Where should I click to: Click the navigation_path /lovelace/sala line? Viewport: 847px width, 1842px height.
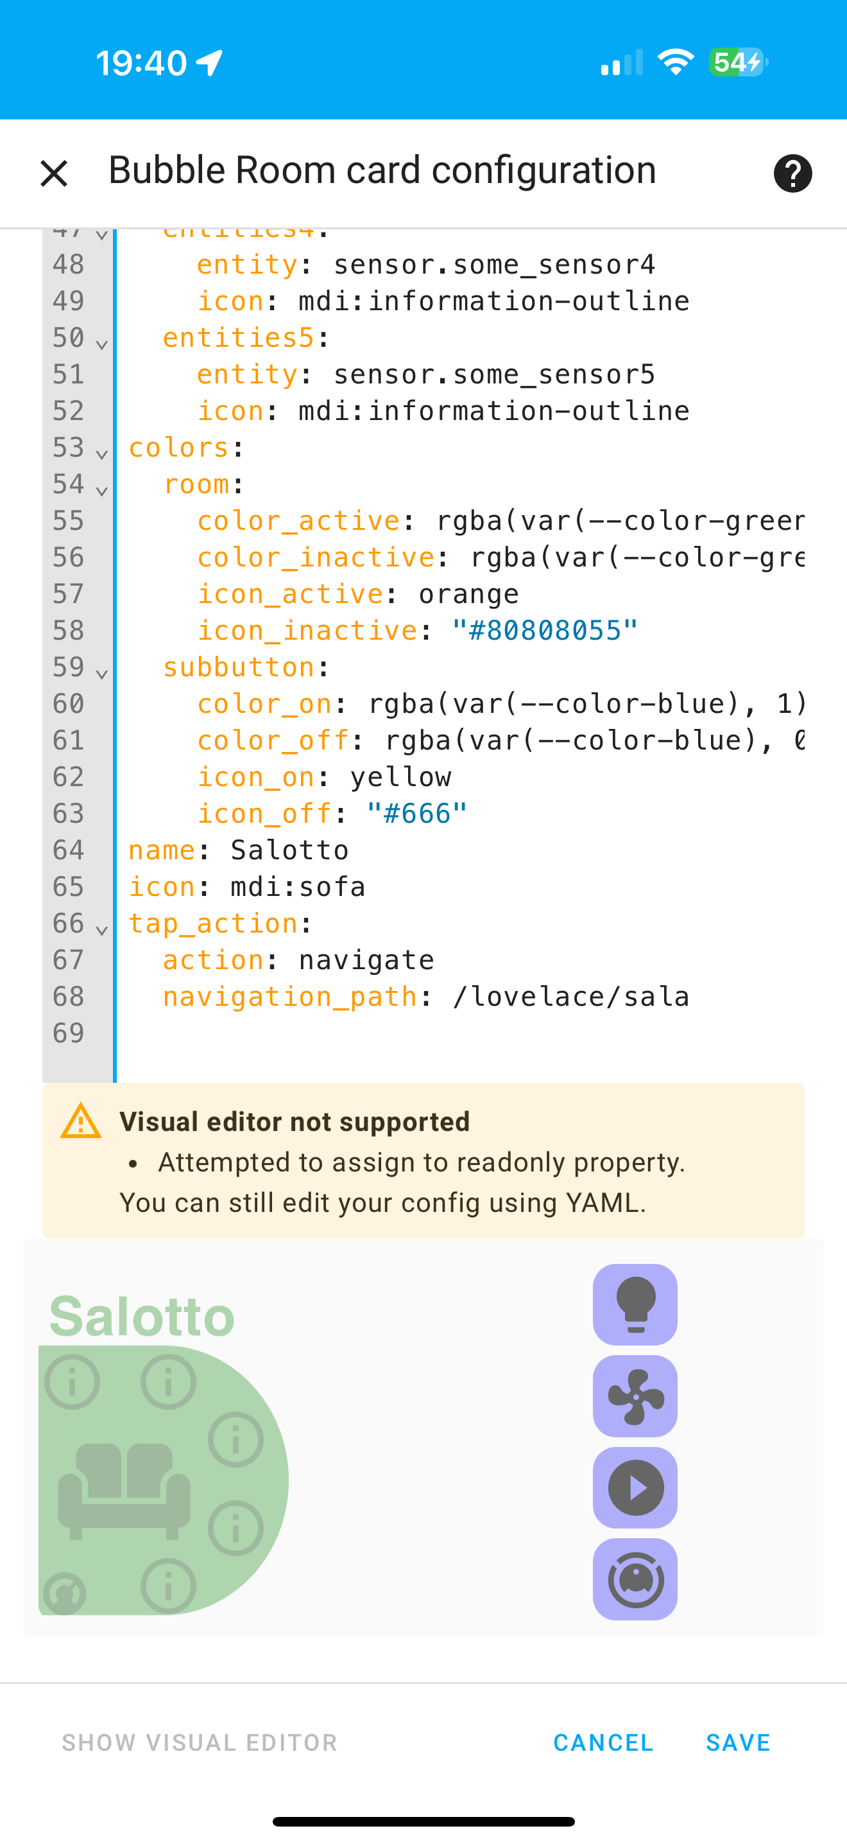(425, 996)
